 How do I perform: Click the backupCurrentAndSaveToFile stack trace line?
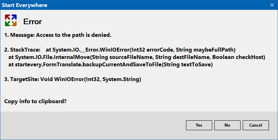pos(111,65)
